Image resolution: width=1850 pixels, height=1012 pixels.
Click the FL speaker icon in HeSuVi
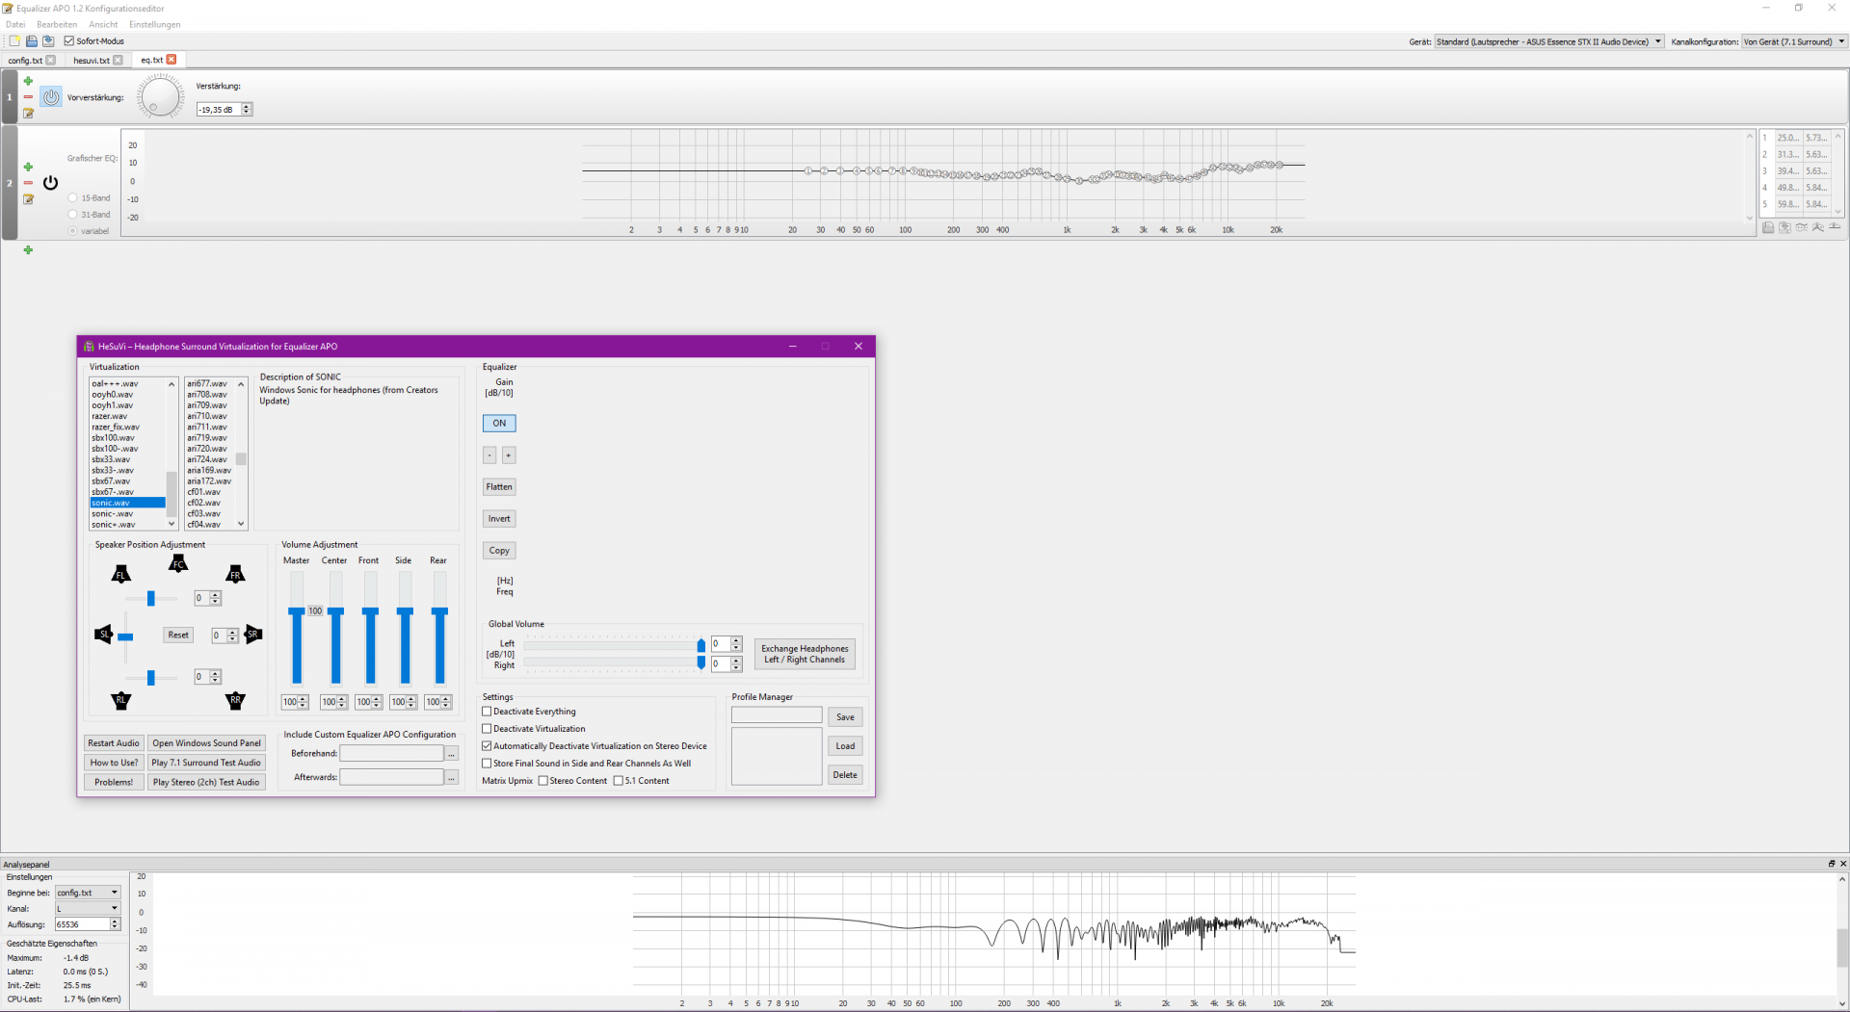pyautogui.click(x=120, y=575)
